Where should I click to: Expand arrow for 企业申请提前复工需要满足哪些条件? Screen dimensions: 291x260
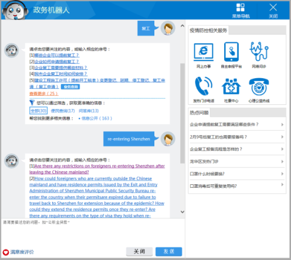click(282, 125)
